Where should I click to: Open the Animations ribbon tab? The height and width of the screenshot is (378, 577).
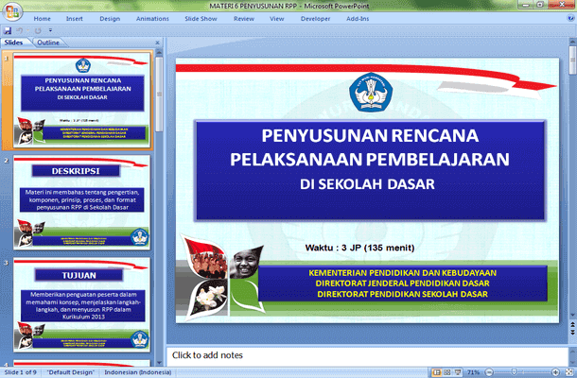(x=152, y=19)
